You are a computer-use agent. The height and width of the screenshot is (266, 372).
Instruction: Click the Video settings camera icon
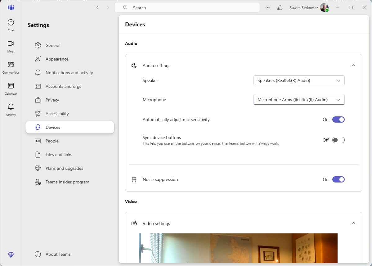point(134,223)
